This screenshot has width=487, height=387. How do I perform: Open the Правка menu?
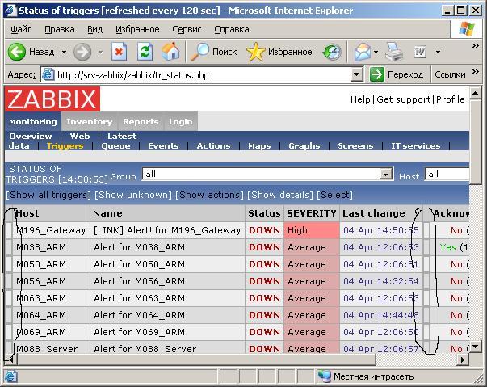59,29
